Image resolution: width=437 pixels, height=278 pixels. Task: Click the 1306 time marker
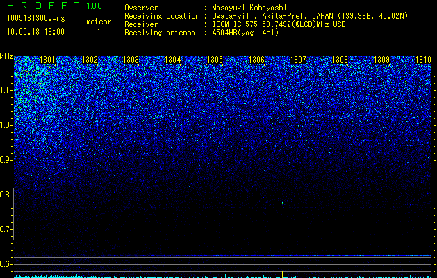[x=256, y=60]
